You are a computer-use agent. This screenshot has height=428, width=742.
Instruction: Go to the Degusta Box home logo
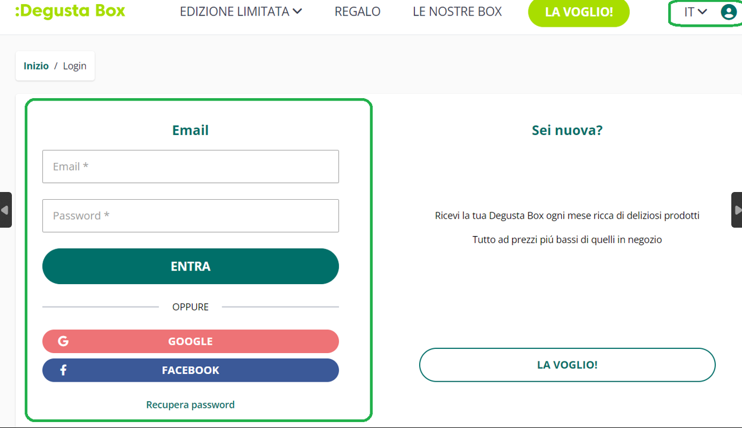pos(70,11)
